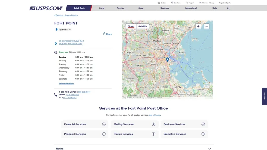Click the blue map location pin
267x150 pixels.
pyautogui.click(x=167, y=59)
